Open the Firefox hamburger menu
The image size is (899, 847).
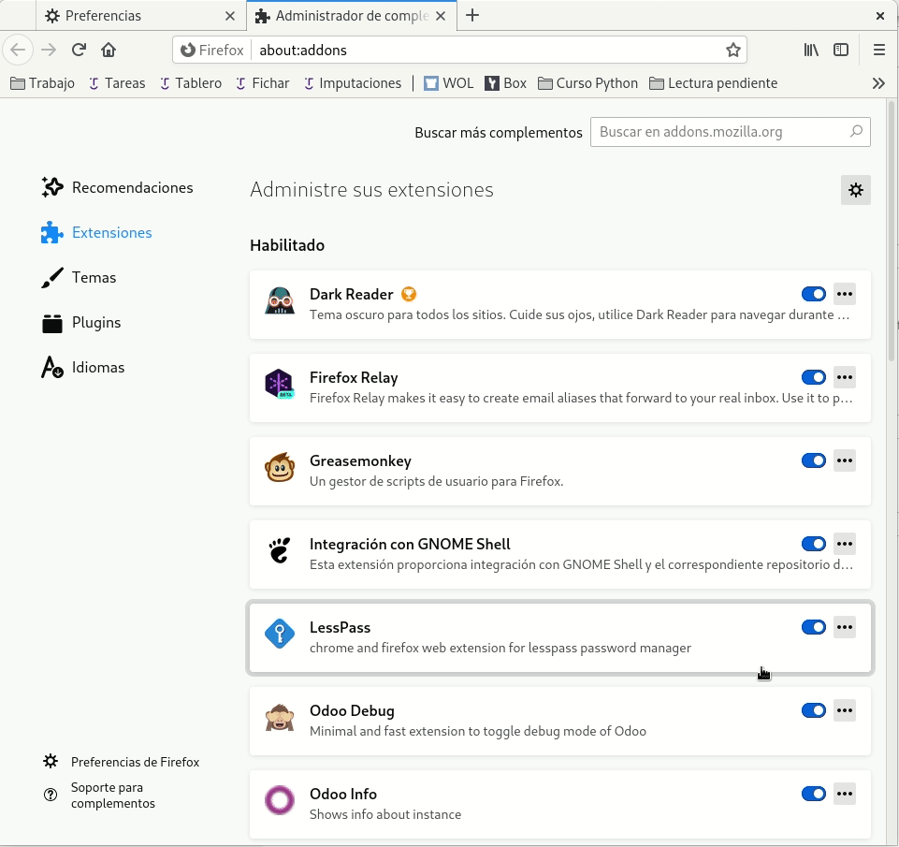[x=879, y=50]
